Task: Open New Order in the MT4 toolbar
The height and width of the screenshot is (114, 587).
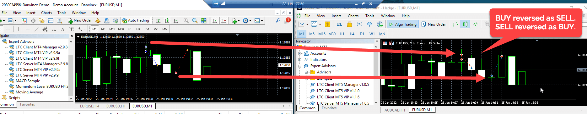Action: click(x=80, y=21)
